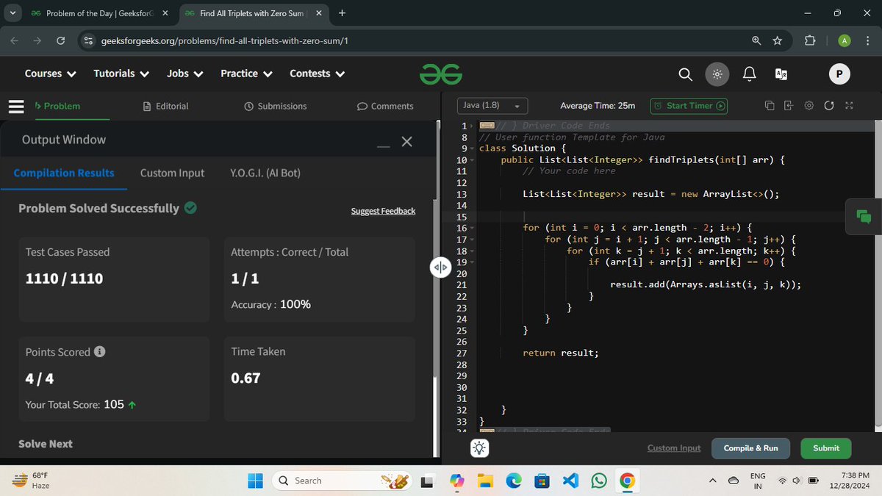882x496 pixels.
Task: Open WhatsApp from the taskbar
Action: coord(599,481)
